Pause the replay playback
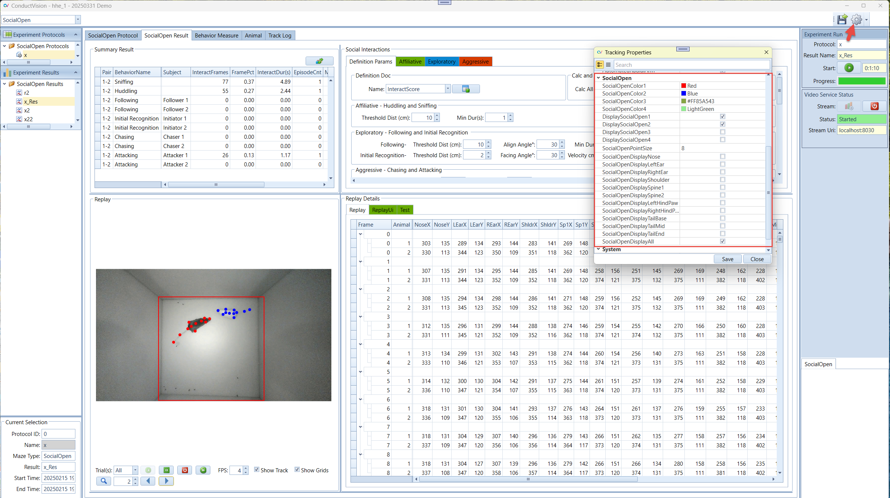Image resolution: width=890 pixels, height=498 pixels. tap(166, 470)
